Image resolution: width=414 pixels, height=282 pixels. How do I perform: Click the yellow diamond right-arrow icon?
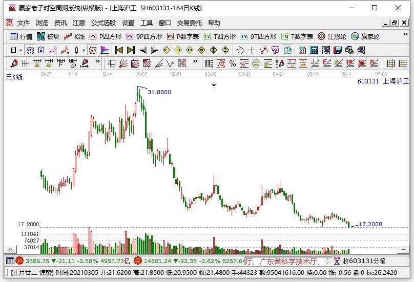(178, 50)
